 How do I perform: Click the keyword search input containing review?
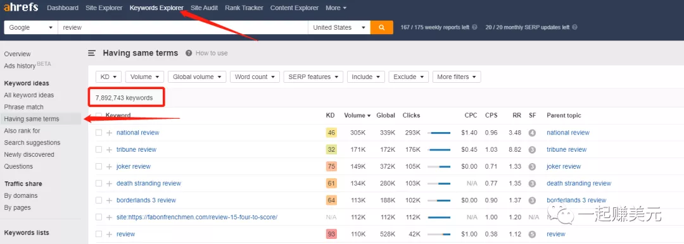click(x=183, y=27)
